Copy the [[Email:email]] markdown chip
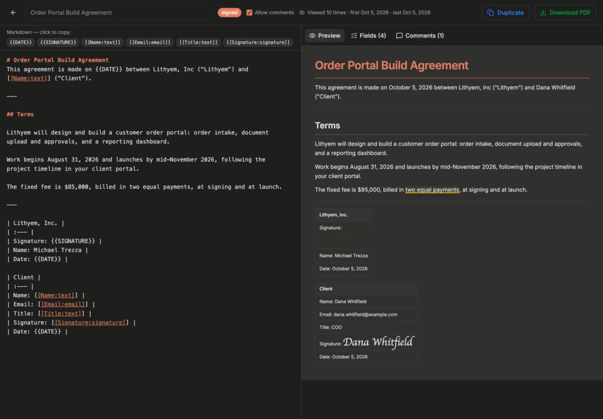603x419 pixels. [150, 42]
